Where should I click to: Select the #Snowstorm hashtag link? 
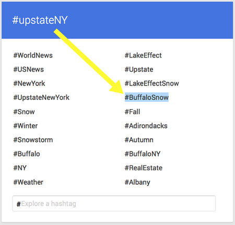coord(33,140)
